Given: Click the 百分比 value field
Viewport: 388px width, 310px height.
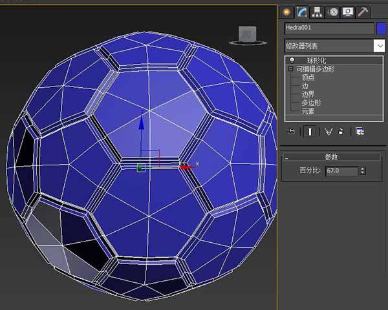Looking at the screenshot, I should point(341,170).
